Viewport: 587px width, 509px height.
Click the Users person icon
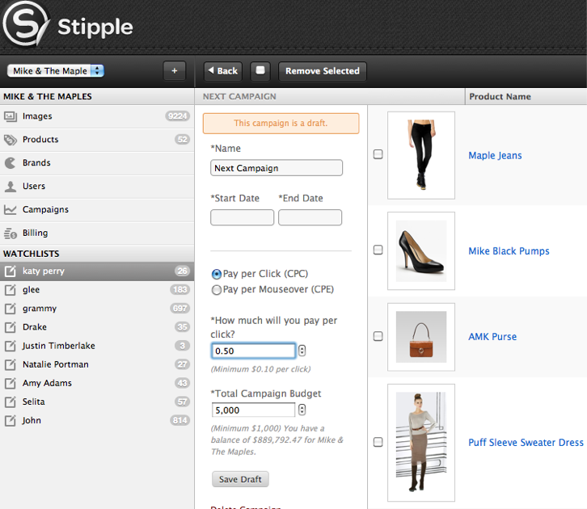coord(11,187)
